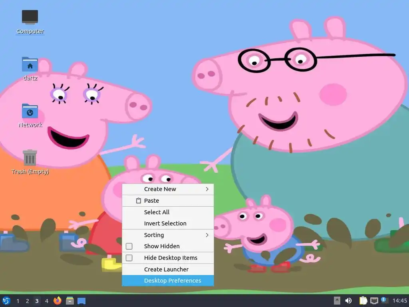Expand the Create New submenu
This screenshot has height=307, width=409.
click(x=168, y=189)
